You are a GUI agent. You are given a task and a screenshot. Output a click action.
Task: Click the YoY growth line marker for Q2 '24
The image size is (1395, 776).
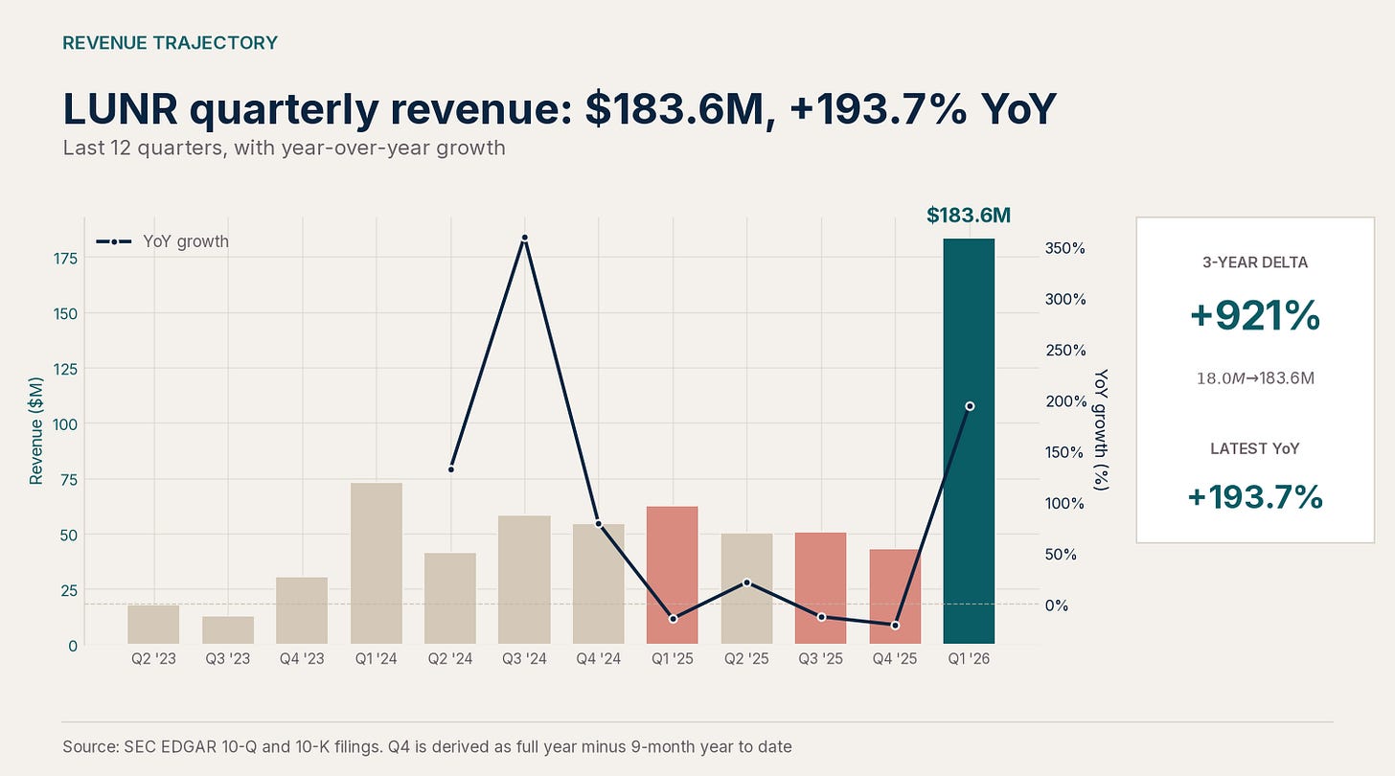pyautogui.click(x=450, y=469)
